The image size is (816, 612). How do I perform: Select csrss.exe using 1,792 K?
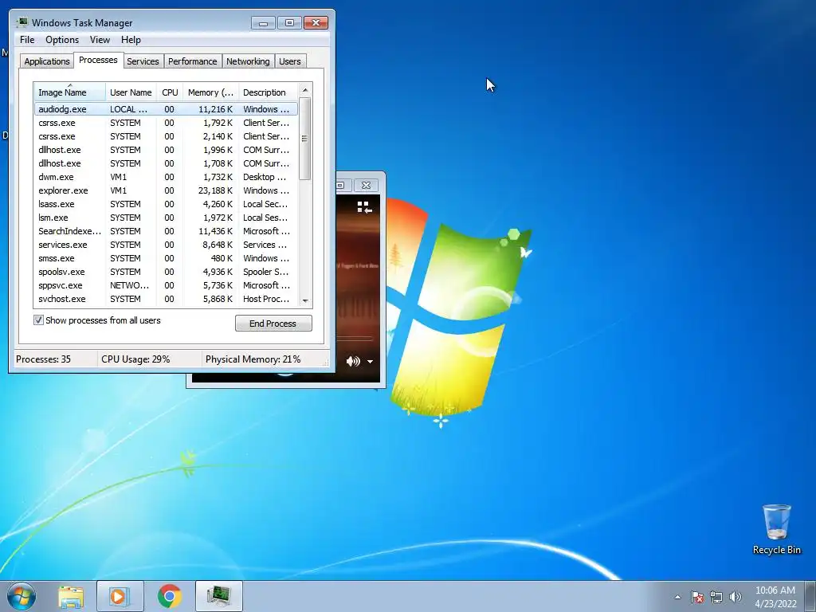(166, 123)
